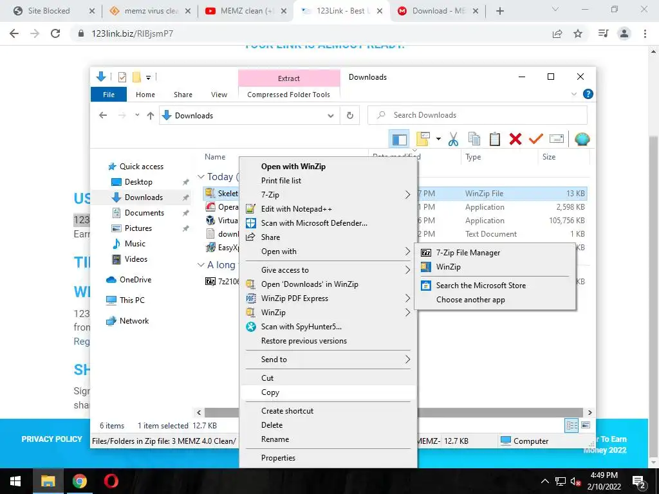Show hidden system tray icons
This screenshot has height=494, width=659.
[x=544, y=481]
